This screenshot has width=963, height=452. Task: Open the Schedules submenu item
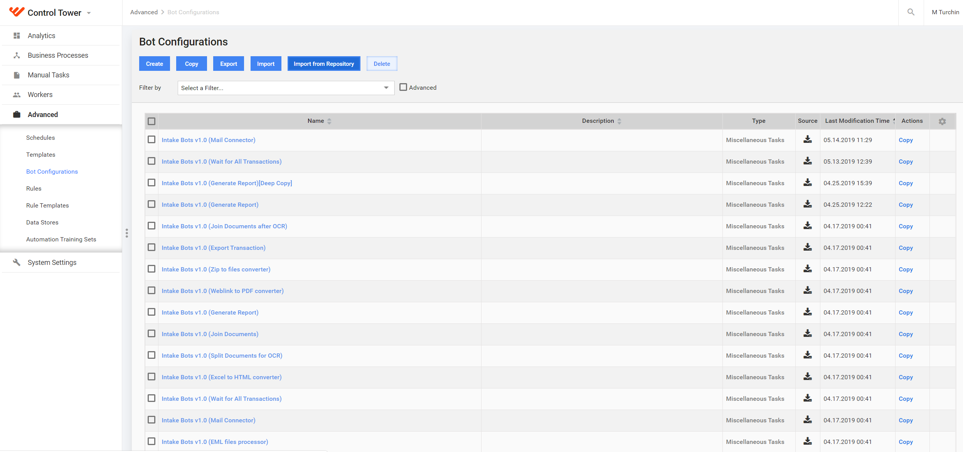coord(40,138)
